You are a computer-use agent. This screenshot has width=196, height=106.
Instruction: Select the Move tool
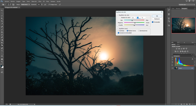[2, 10]
